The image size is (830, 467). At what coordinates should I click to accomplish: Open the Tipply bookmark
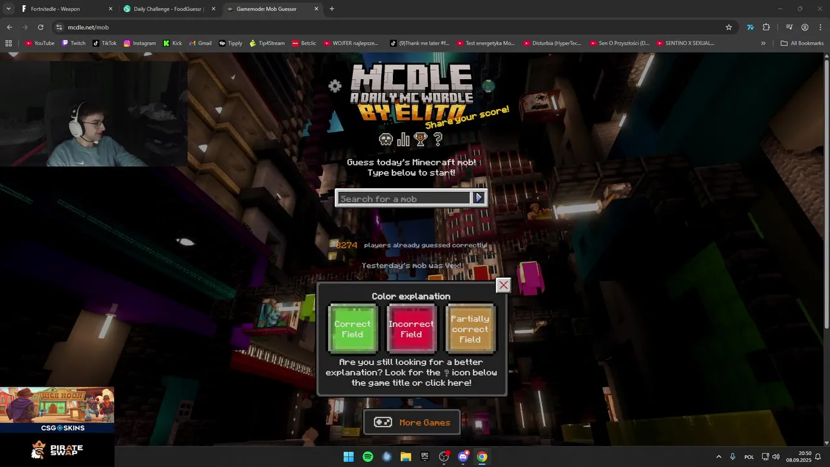click(230, 43)
